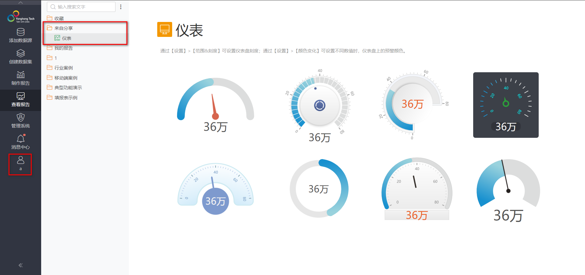Click the search magnifier icon
The width and height of the screenshot is (585, 275).
pyautogui.click(x=53, y=7)
